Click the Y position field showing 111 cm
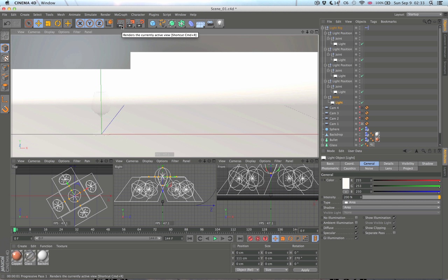The width and height of the screenshot is (448, 280). 247,258
